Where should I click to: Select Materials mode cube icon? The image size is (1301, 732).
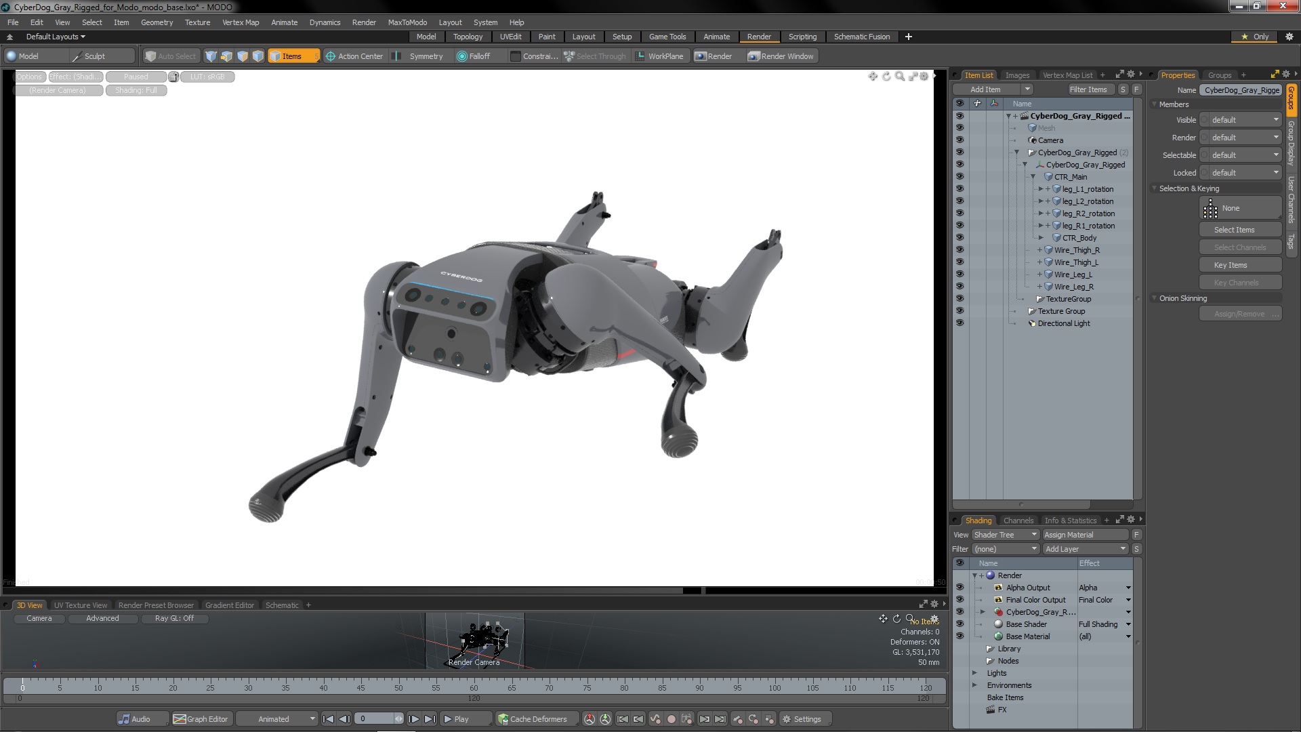click(257, 56)
